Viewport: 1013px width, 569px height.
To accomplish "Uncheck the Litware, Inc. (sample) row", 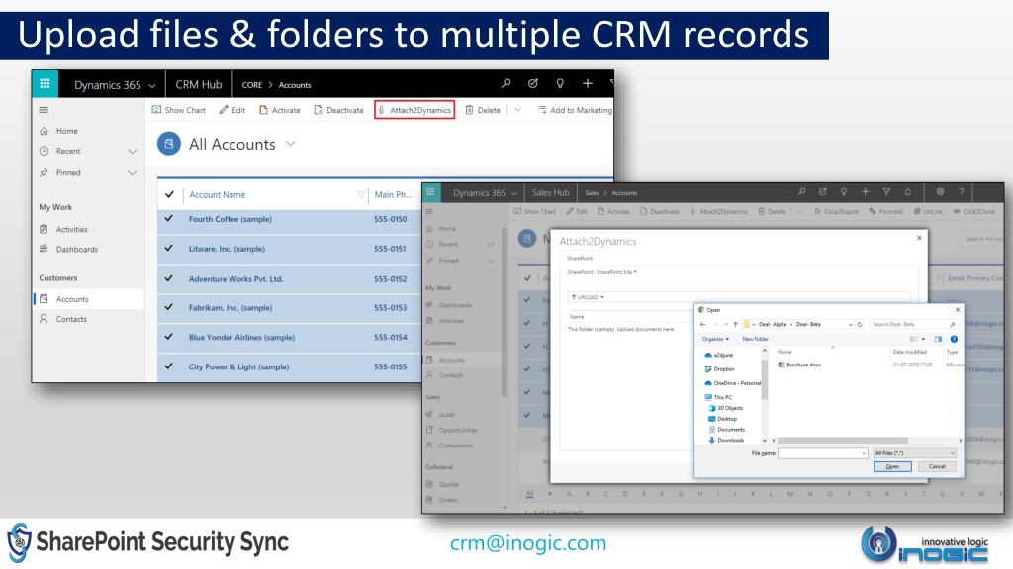I will pos(168,248).
